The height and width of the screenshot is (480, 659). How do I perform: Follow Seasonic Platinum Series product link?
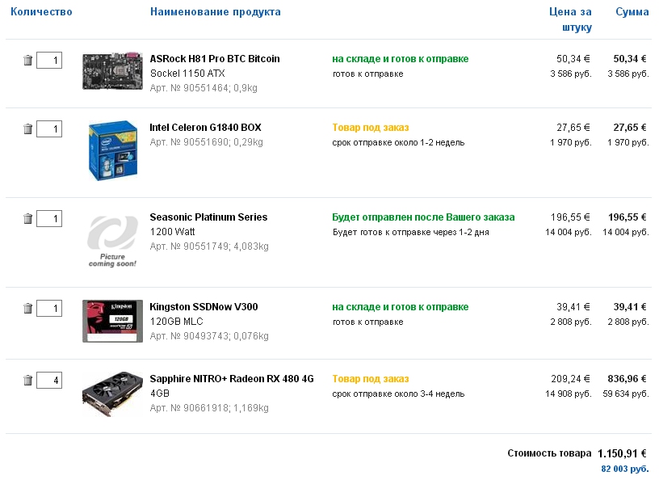(x=208, y=217)
